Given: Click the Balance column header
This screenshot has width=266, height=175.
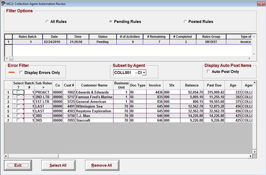Looking at the screenshot, I should coord(192,85).
